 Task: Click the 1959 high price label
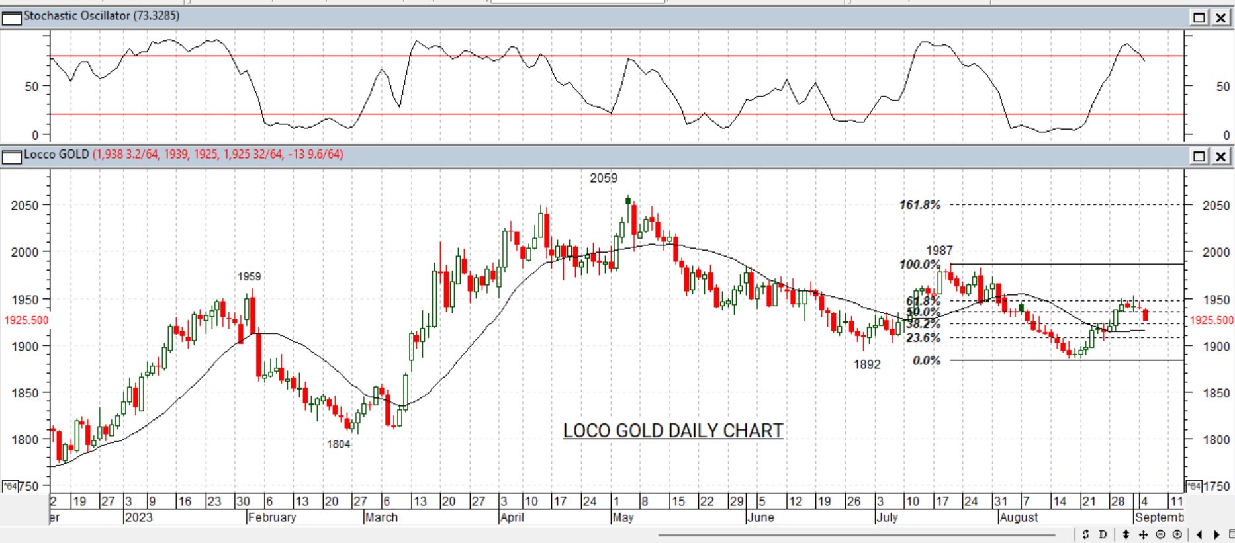click(x=250, y=276)
